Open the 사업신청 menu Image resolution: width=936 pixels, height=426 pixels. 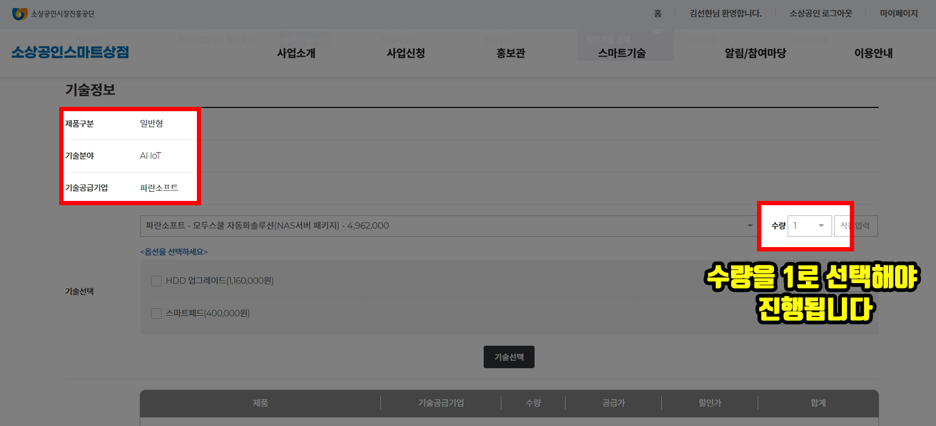(x=406, y=53)
